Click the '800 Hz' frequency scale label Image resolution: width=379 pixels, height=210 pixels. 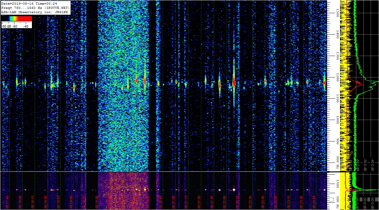point(337,163)
